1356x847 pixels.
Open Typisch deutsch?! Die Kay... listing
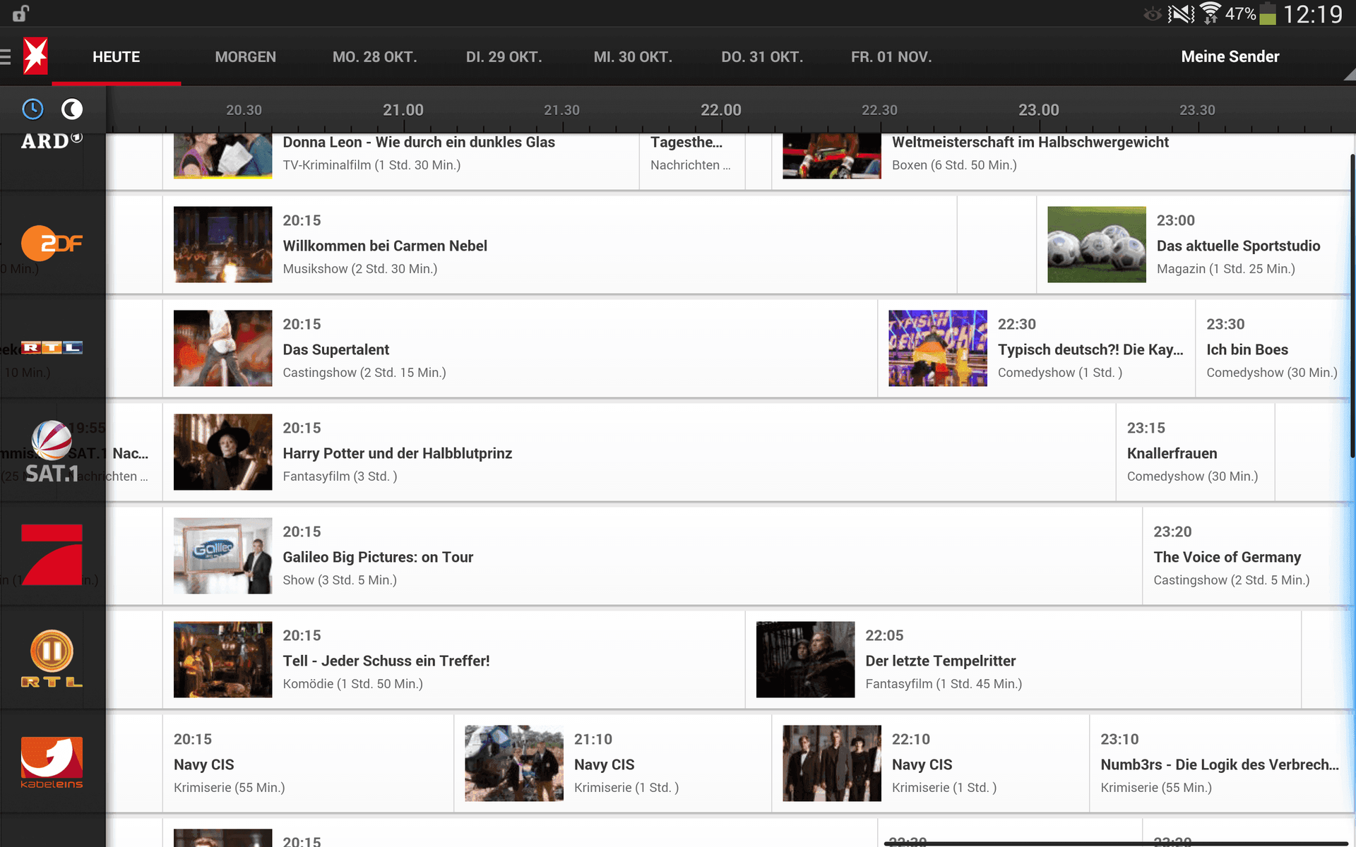[1036, 348]
